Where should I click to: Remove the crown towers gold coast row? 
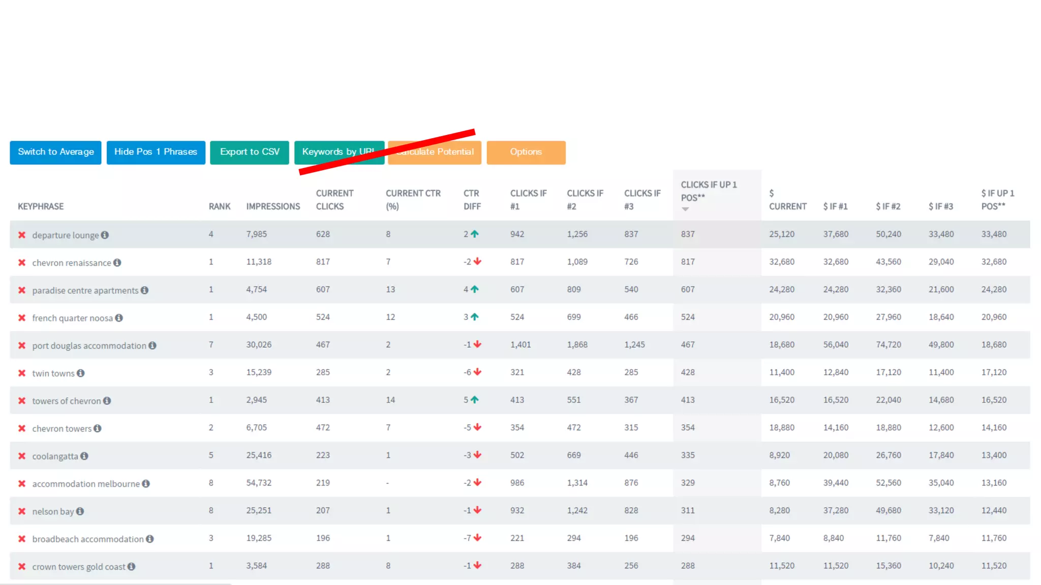pos(22,567)
